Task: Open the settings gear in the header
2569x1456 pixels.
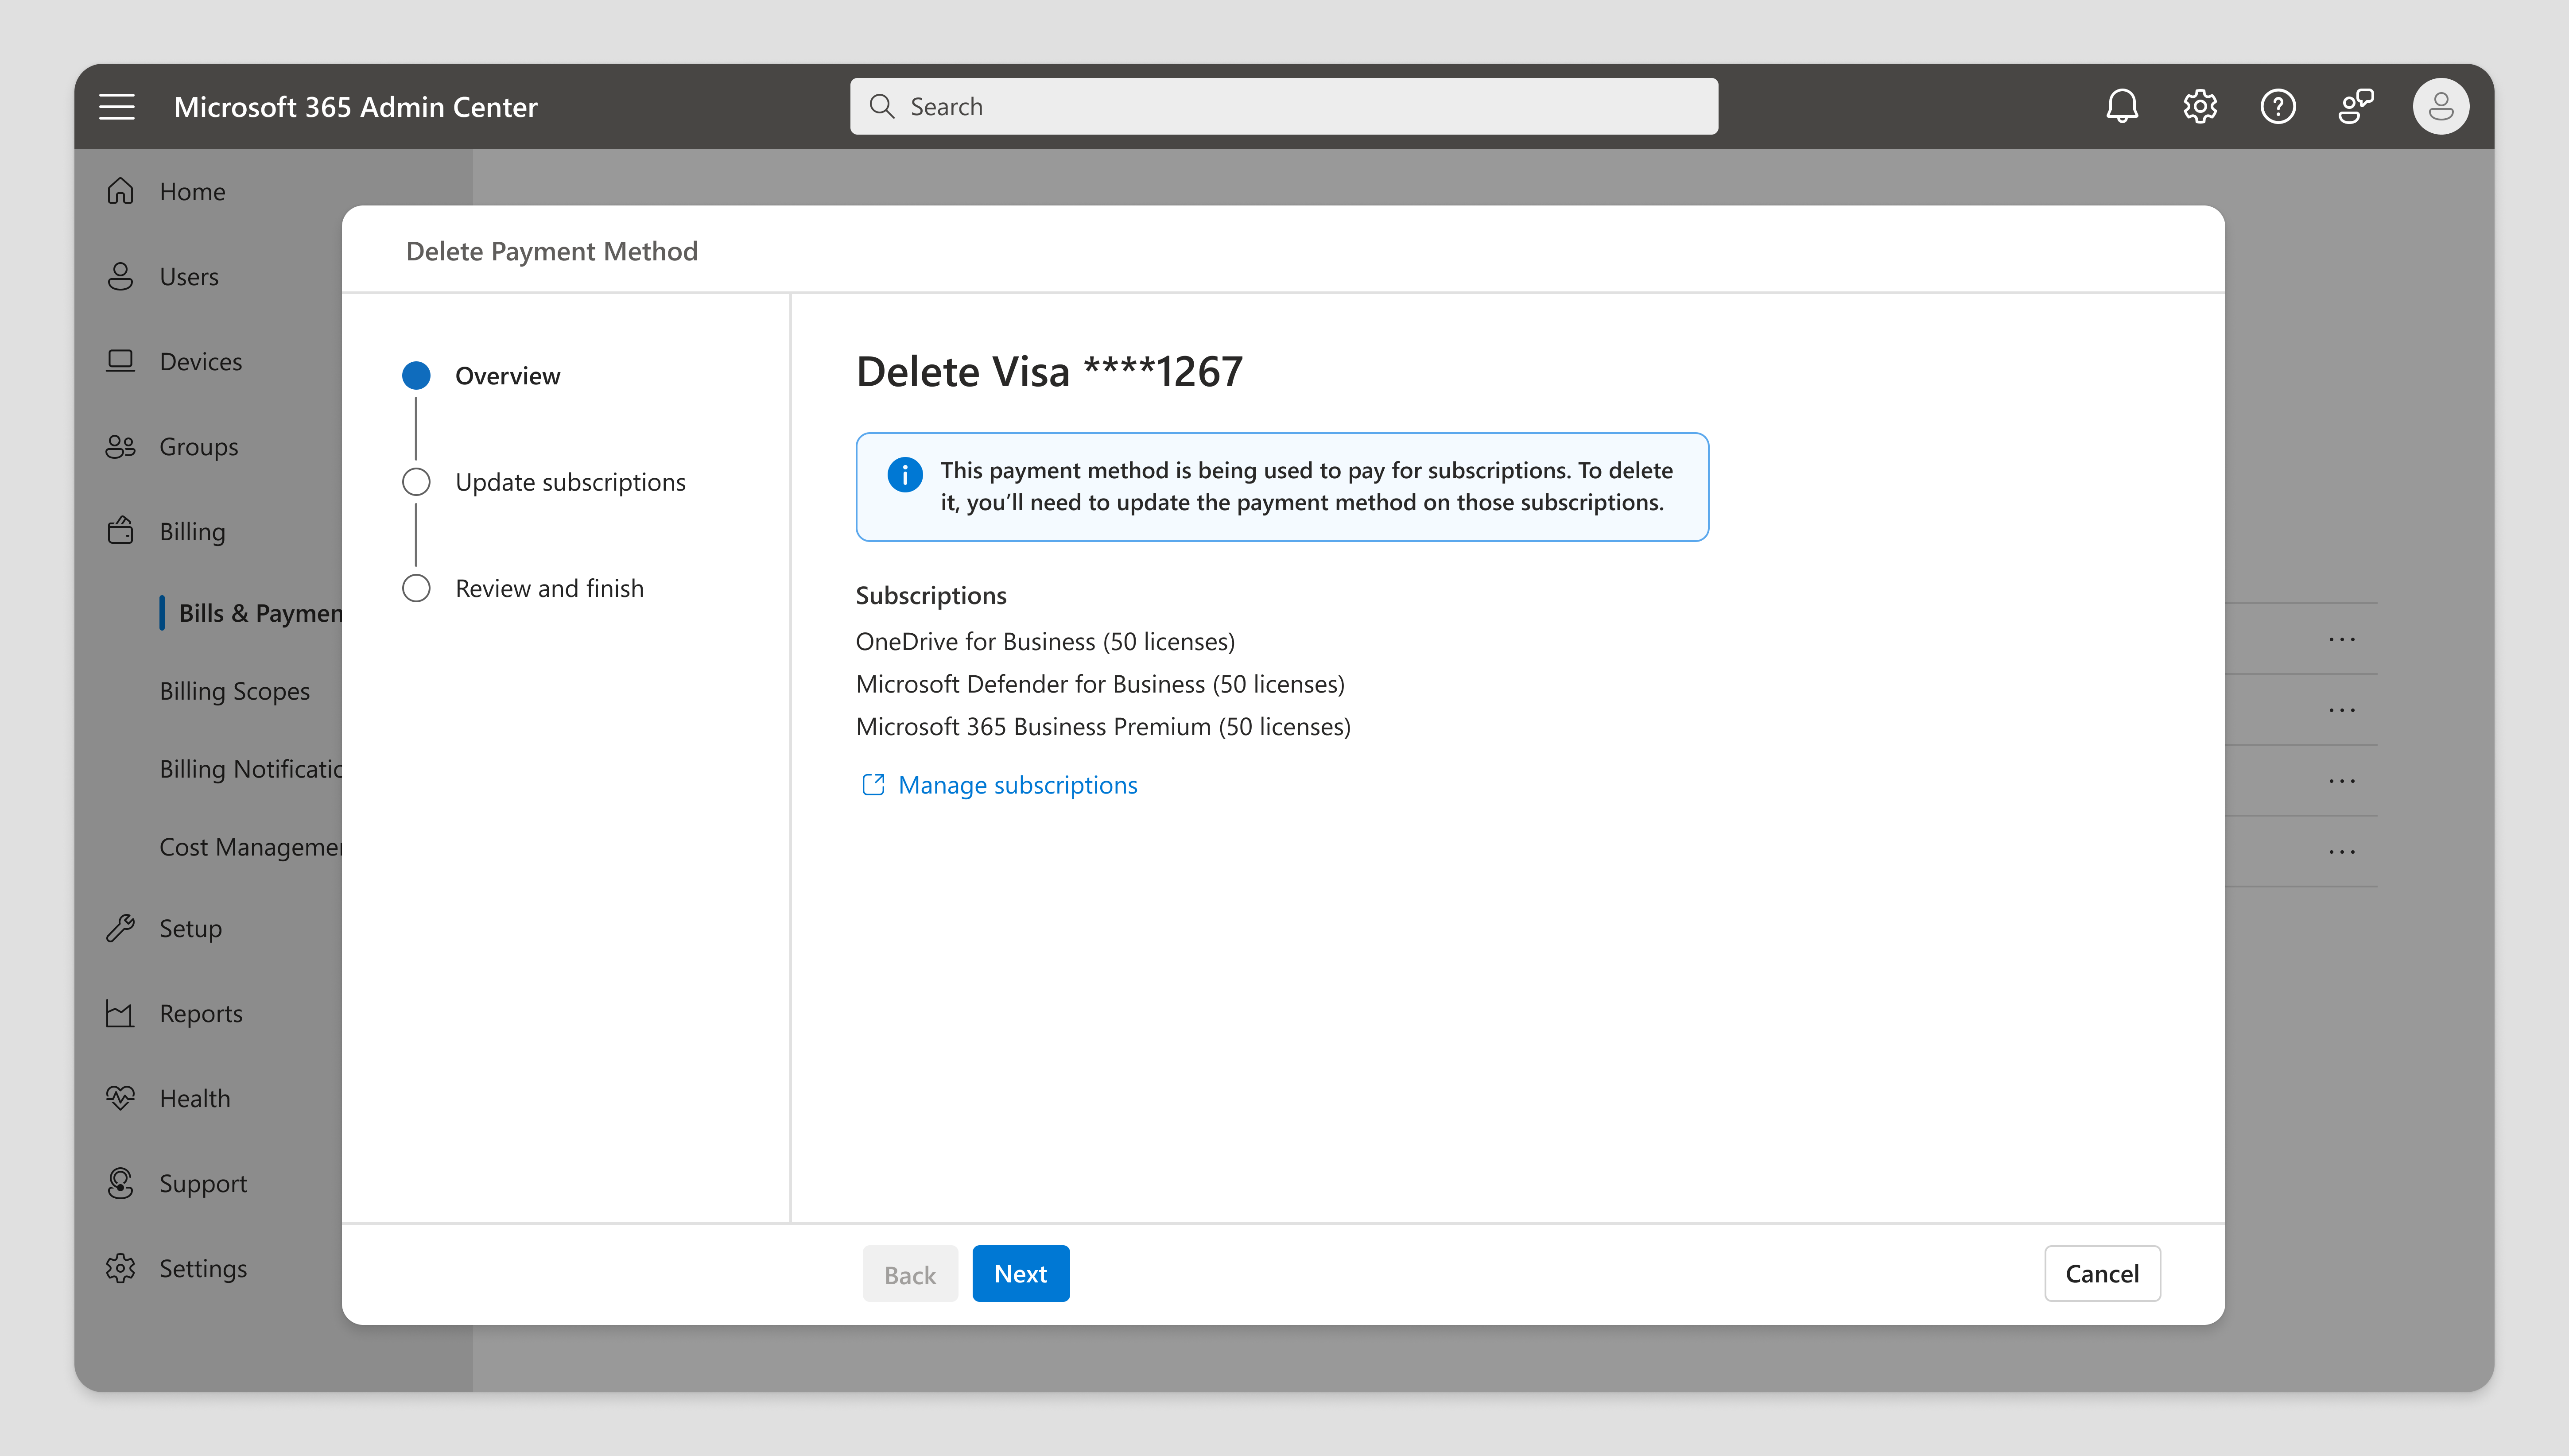Action: coord(2200,106)
